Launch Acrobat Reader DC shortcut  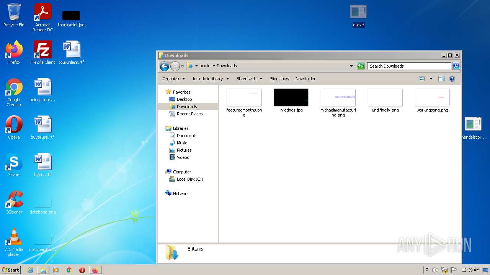click(42, 17)
